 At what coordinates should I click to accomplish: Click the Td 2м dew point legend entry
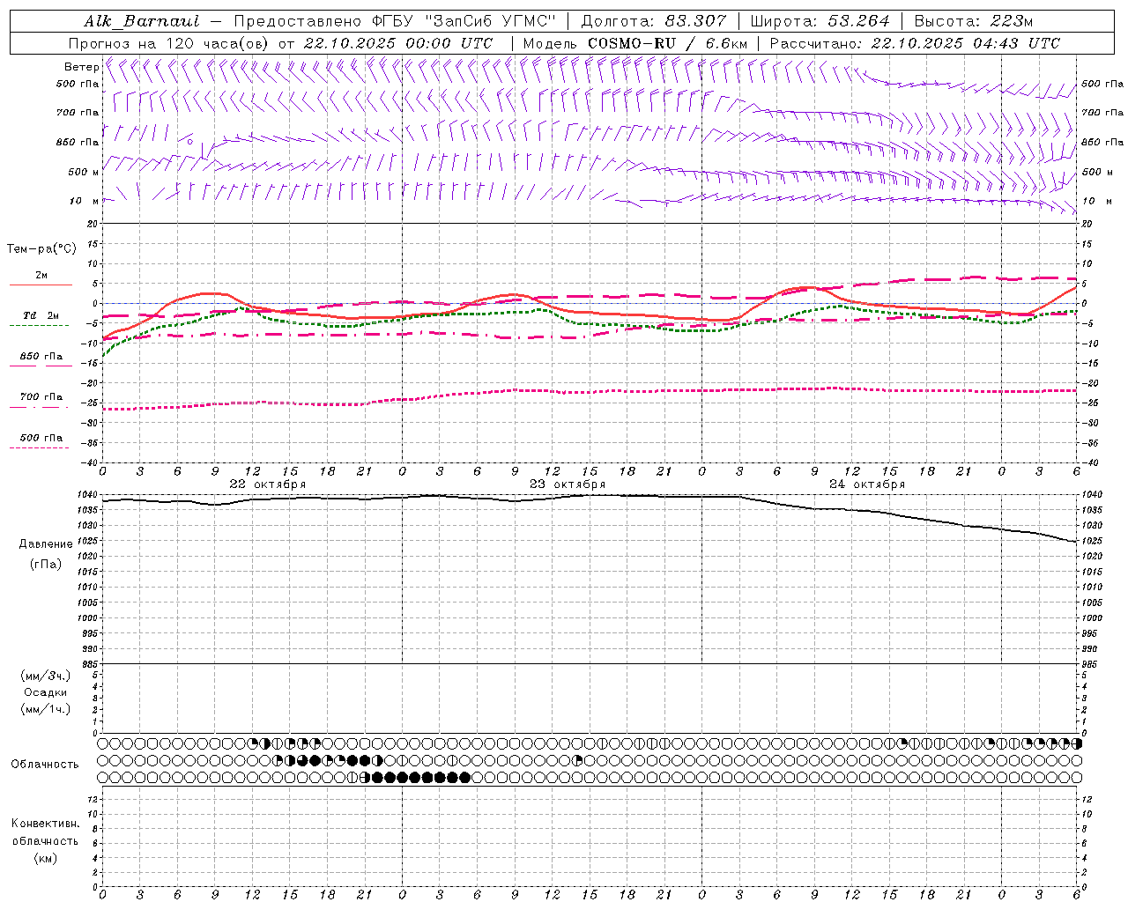[x=41, y=319]
